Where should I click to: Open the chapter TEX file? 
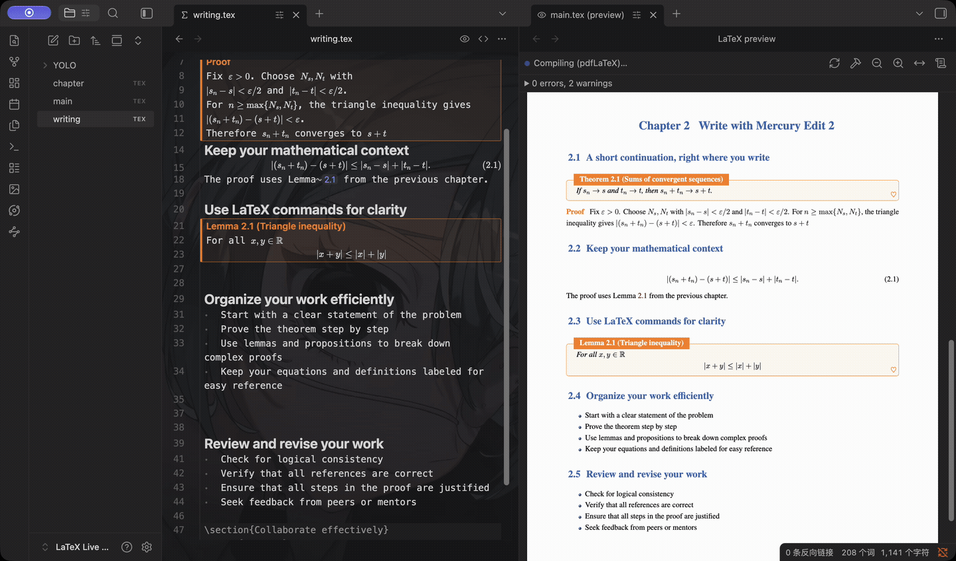coord(96,83)
